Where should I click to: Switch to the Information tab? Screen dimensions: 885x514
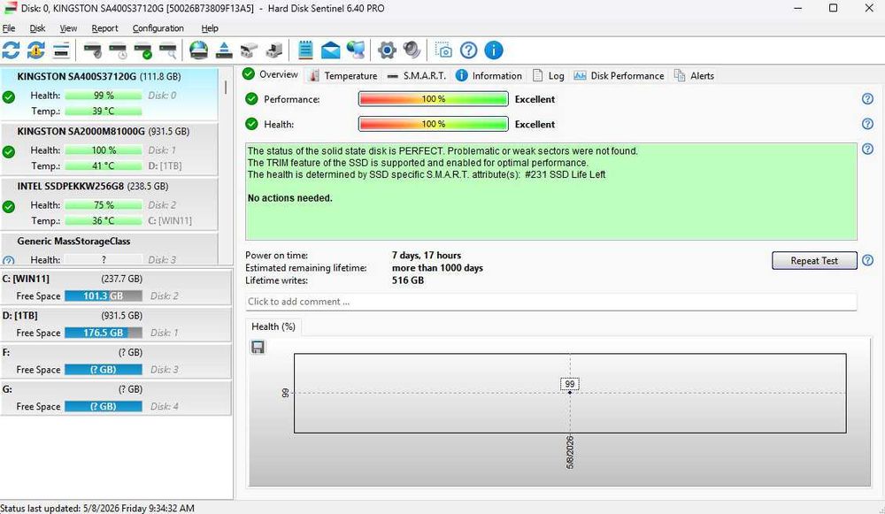pos(489,75)
